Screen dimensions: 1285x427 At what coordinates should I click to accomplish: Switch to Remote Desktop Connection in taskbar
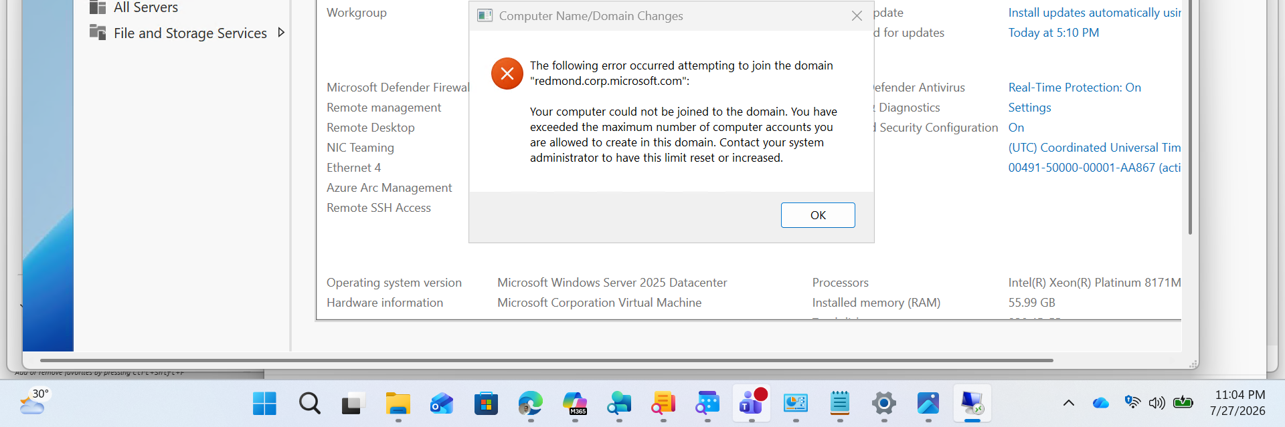tap(972, 404)
